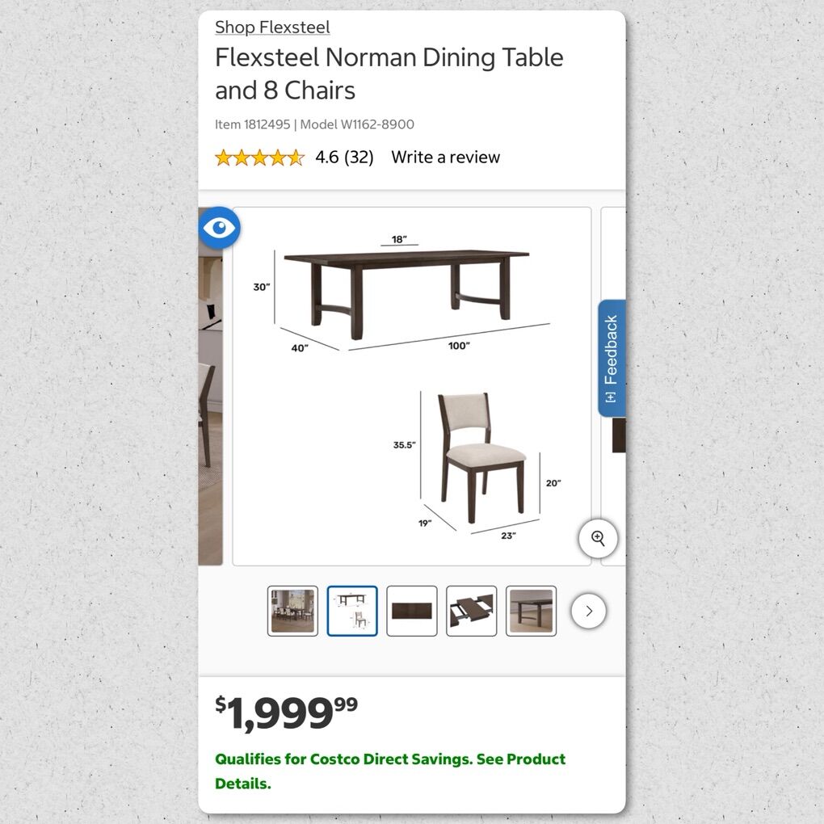Open the Shop Flexsteel link

coord(272,27)
